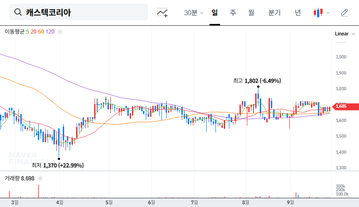Click the 1,800 price axis label
359x207 pixels.
pos(341,89)
